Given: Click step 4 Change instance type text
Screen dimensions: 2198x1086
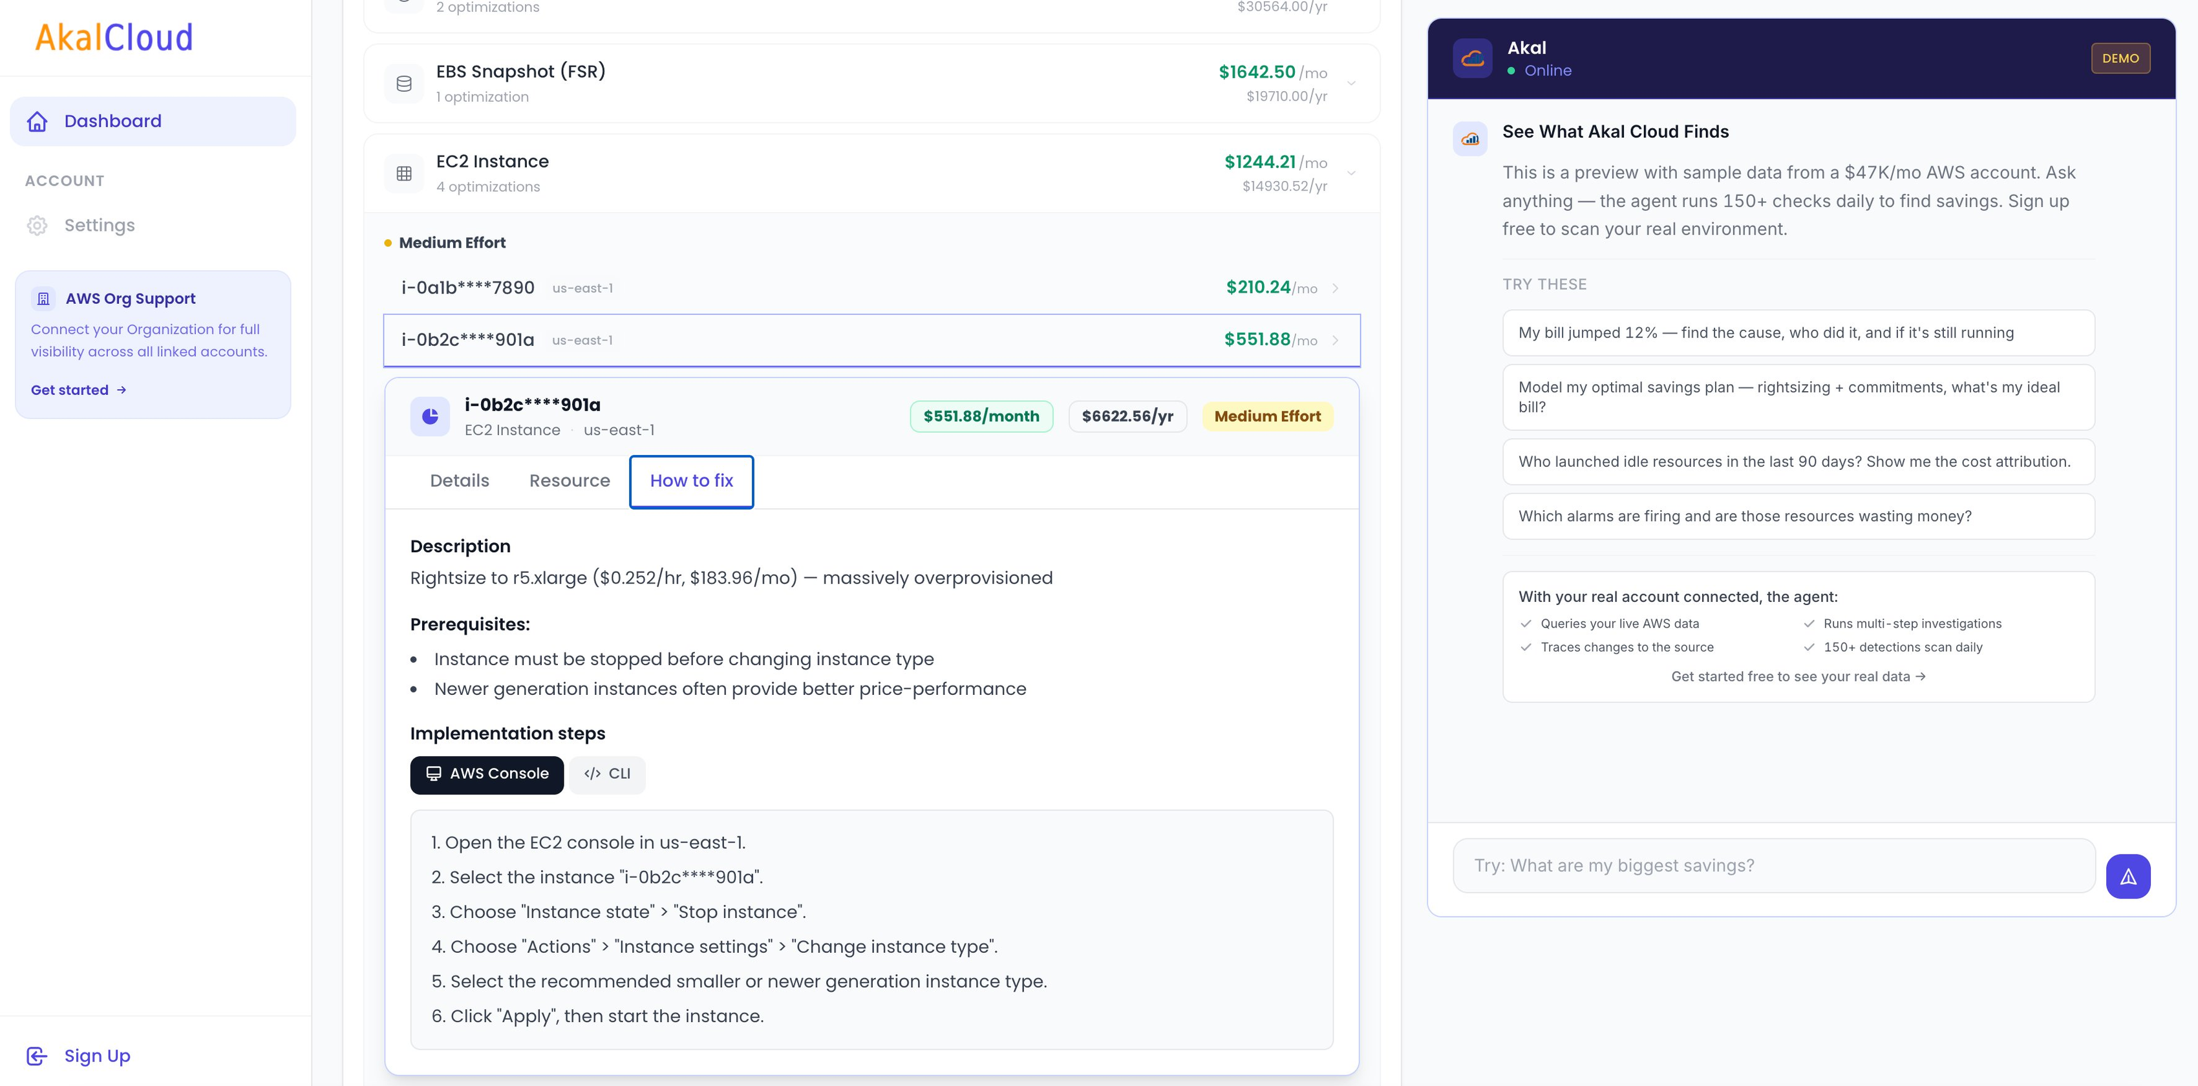Looking at the screenshot, I should click(714, 947).
